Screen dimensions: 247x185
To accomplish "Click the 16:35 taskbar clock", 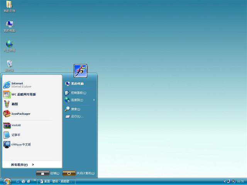I will point(240,182).
